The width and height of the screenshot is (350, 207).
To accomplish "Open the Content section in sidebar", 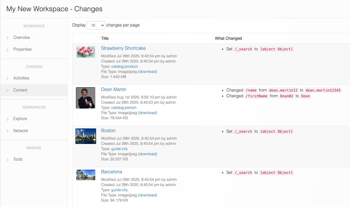I will [x=20, y=90].
